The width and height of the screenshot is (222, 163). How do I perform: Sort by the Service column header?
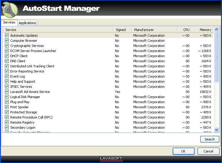pos(58,30)
